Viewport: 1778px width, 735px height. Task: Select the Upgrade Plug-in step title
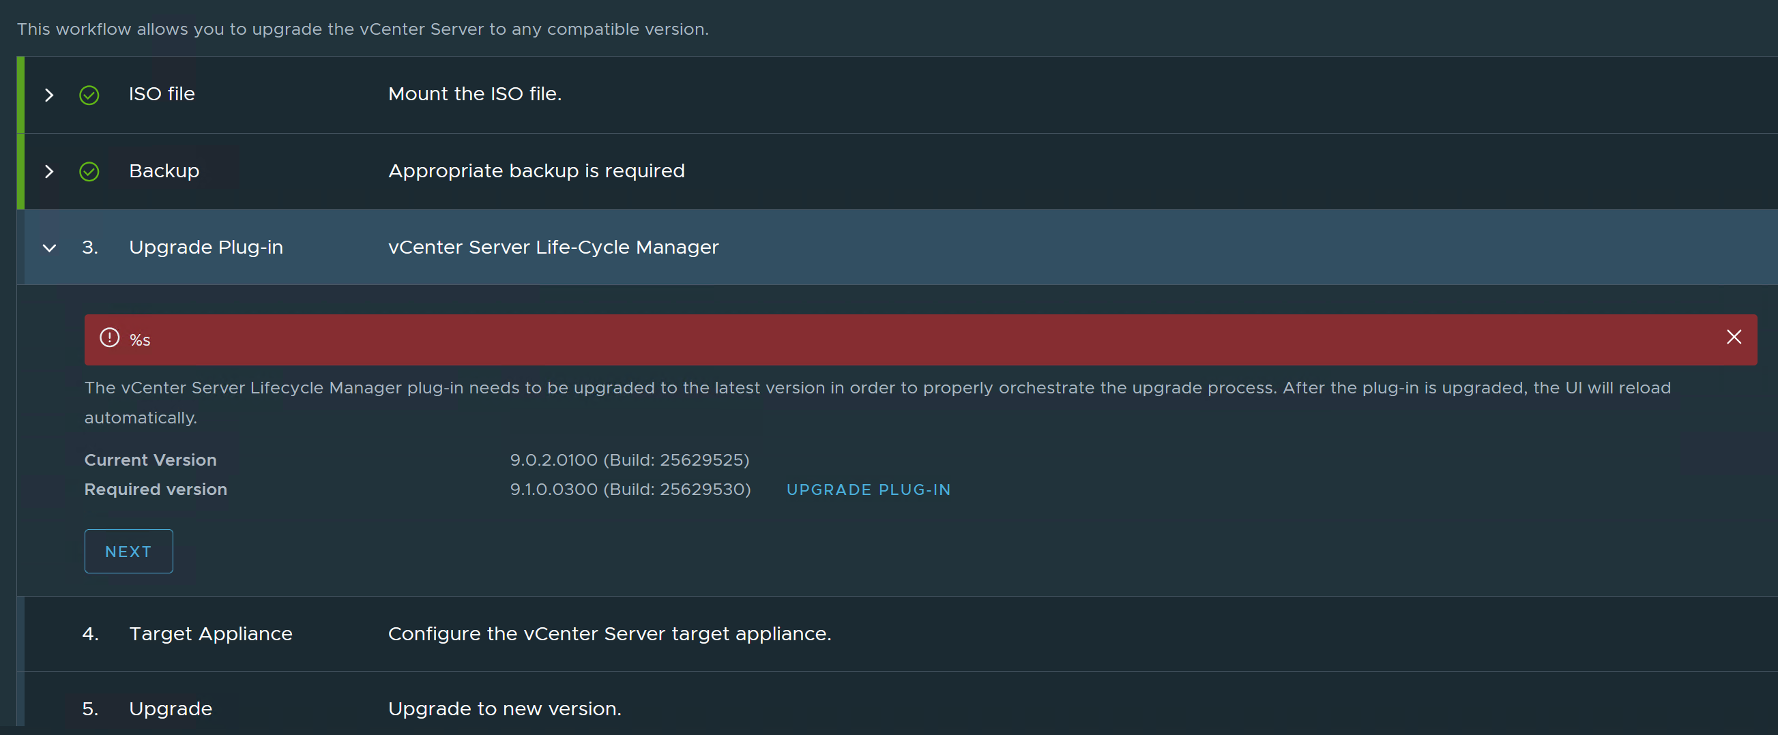tap(205, 247)
